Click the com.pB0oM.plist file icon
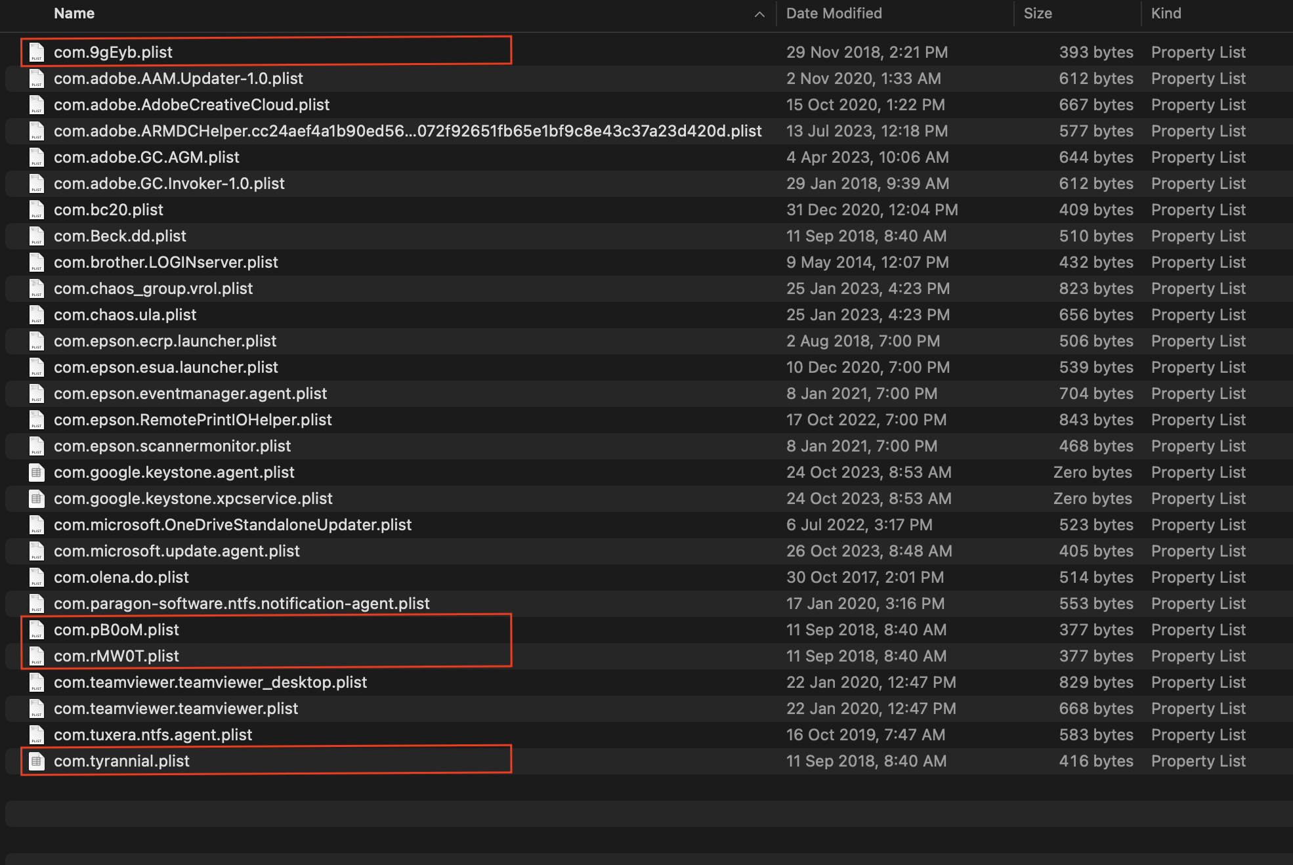The width and height of the screenshot is (1293, 865). (37, 629)
